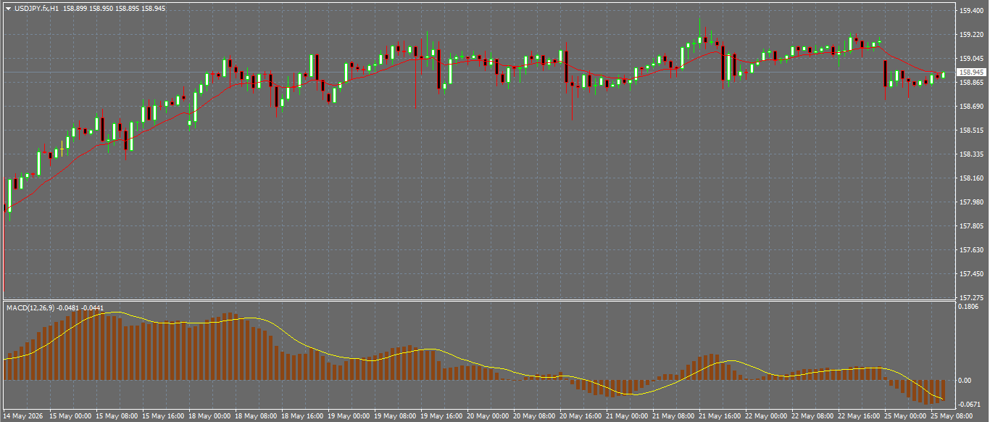The width and height of the screenshot is (990, 422).
Task: Click the 22 May 16:00 time label
Action: tap(858, 417)
